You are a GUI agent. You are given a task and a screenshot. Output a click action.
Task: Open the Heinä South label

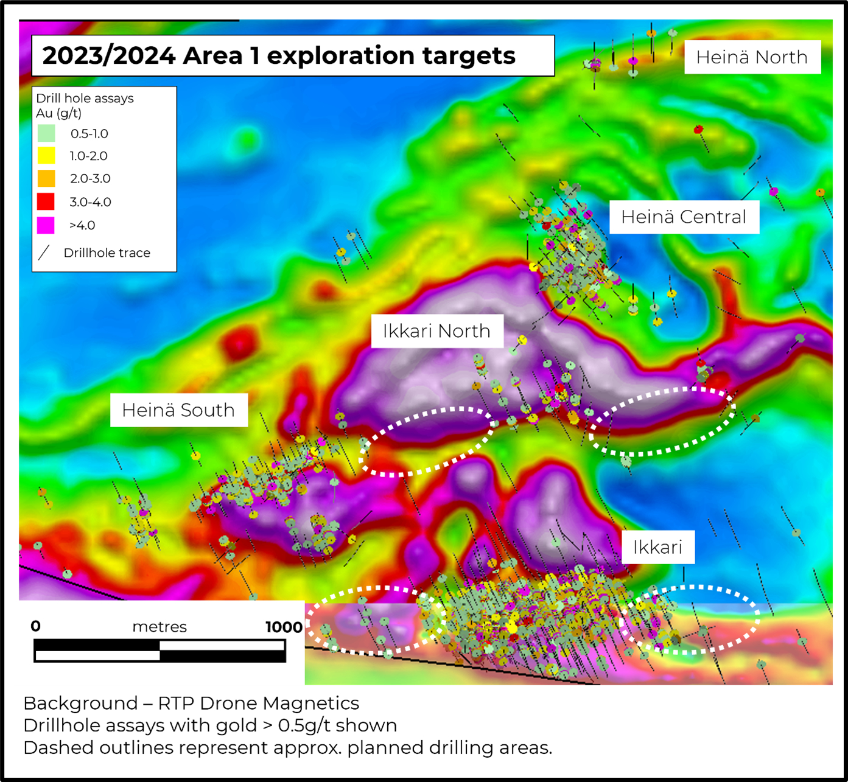178,410
